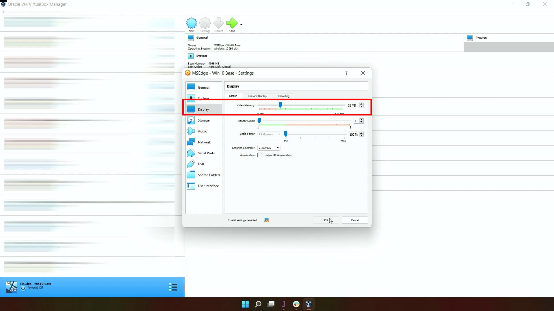Cancel the settings dialog
The height and width of the screenshot is (311, 554).
(x=354, y=220)
